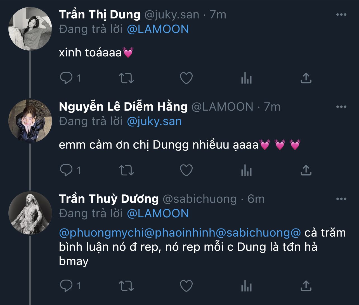359x305 pixels.
Task: Open more options on Nguyễn Lê Diễm Hằng's tweet
Action: (x=341, y=107)
